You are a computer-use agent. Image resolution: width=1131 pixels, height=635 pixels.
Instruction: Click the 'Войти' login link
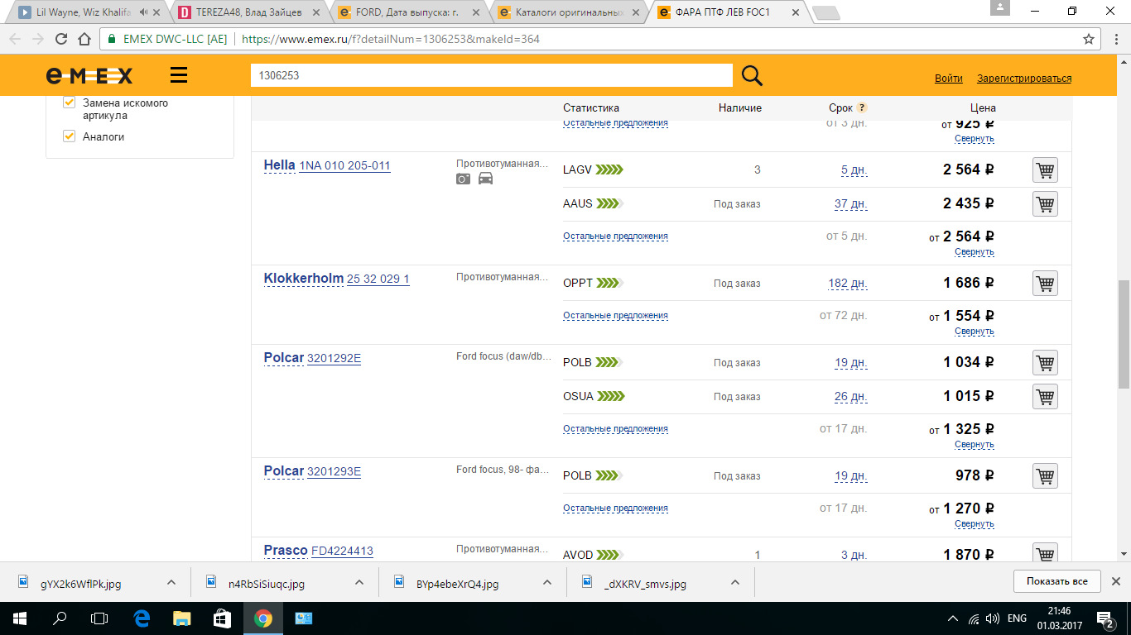(x=949, y=79)
